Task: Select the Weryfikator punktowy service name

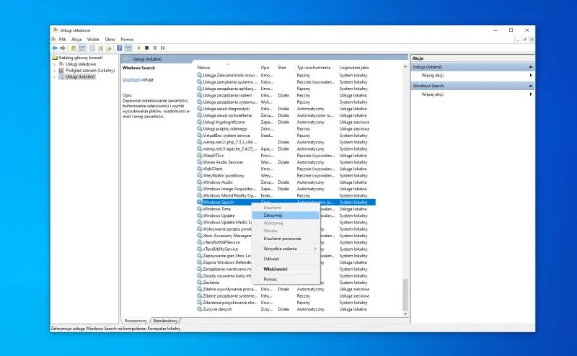Action: pos(224,175)
